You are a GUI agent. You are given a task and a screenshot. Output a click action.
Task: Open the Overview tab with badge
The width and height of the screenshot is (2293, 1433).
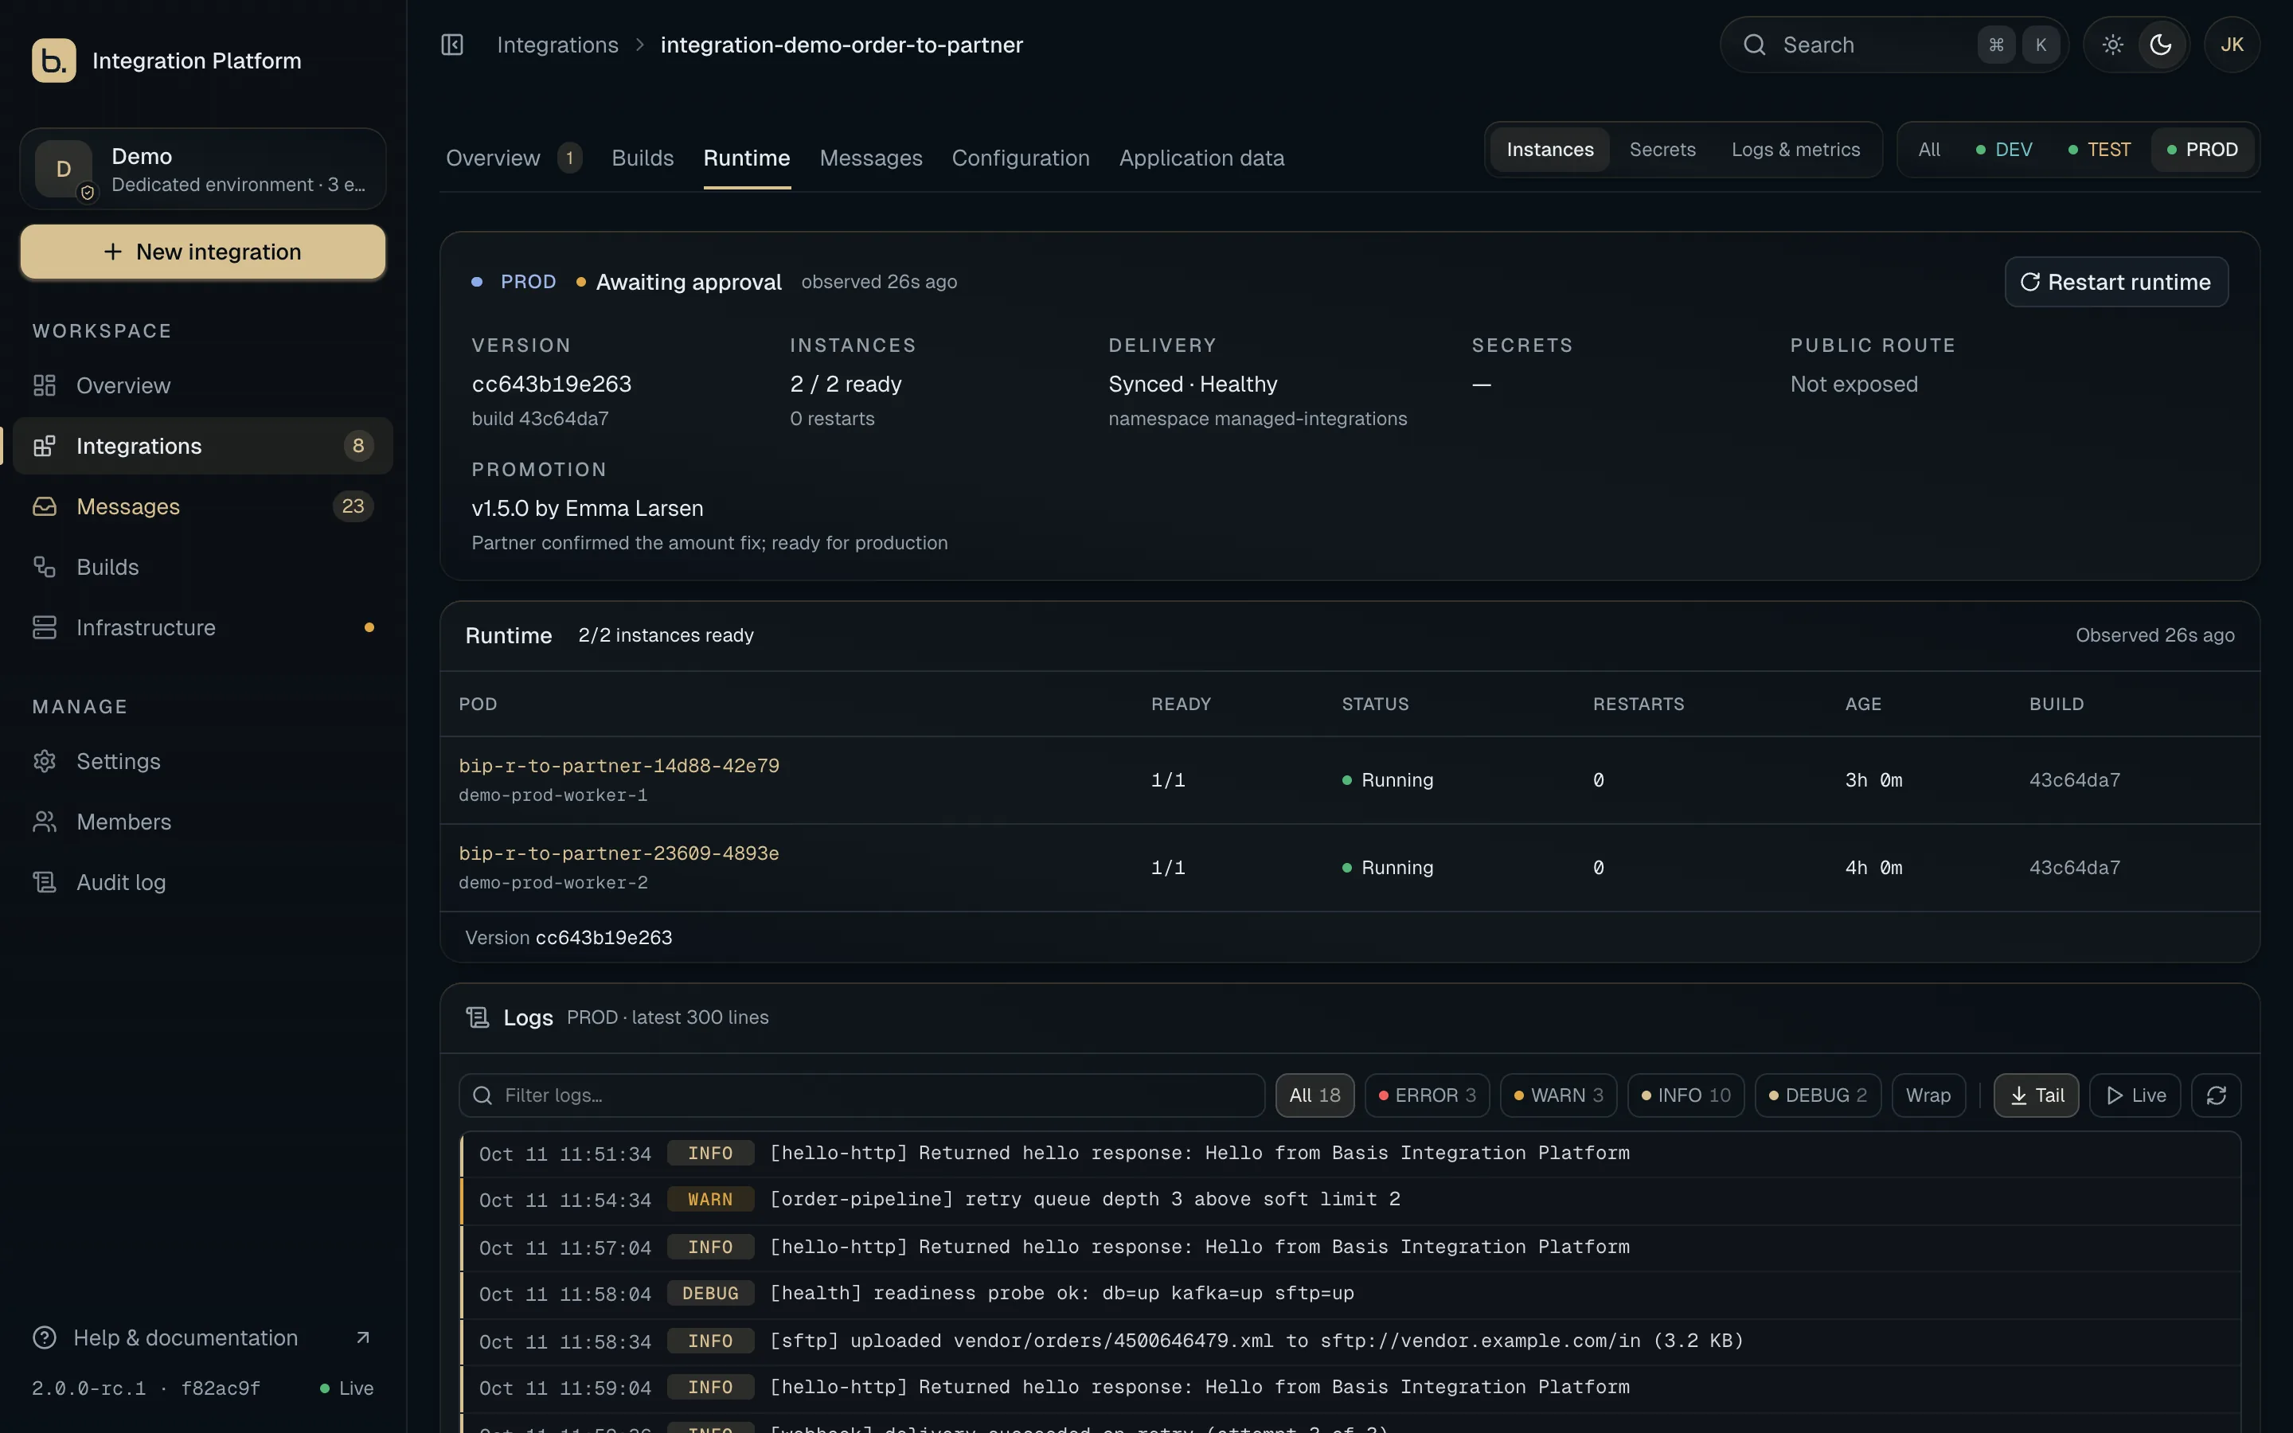coord(514,158)
